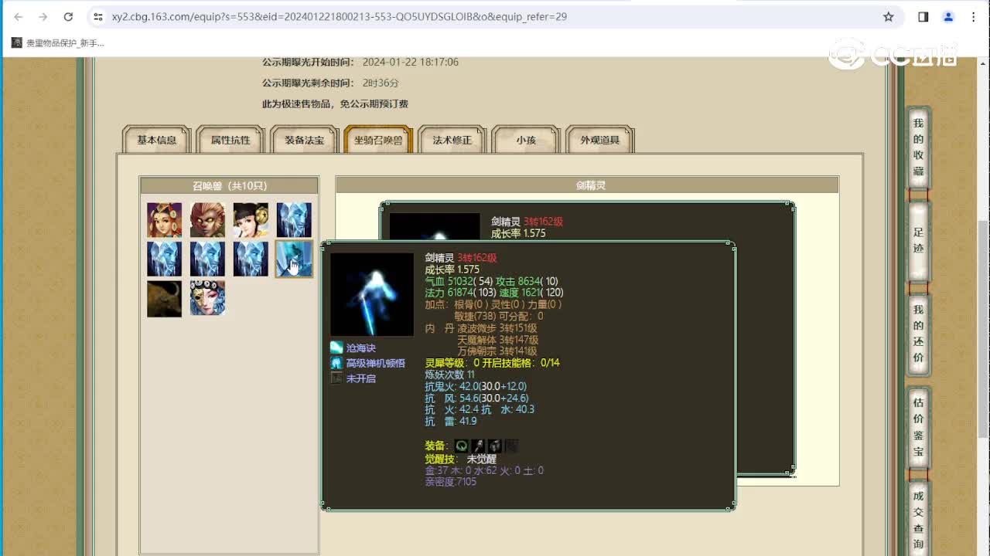Screen dimensions: 990x556
Task: Click the 此为极速售物品 notice text
Action: [x=335, y=103]
